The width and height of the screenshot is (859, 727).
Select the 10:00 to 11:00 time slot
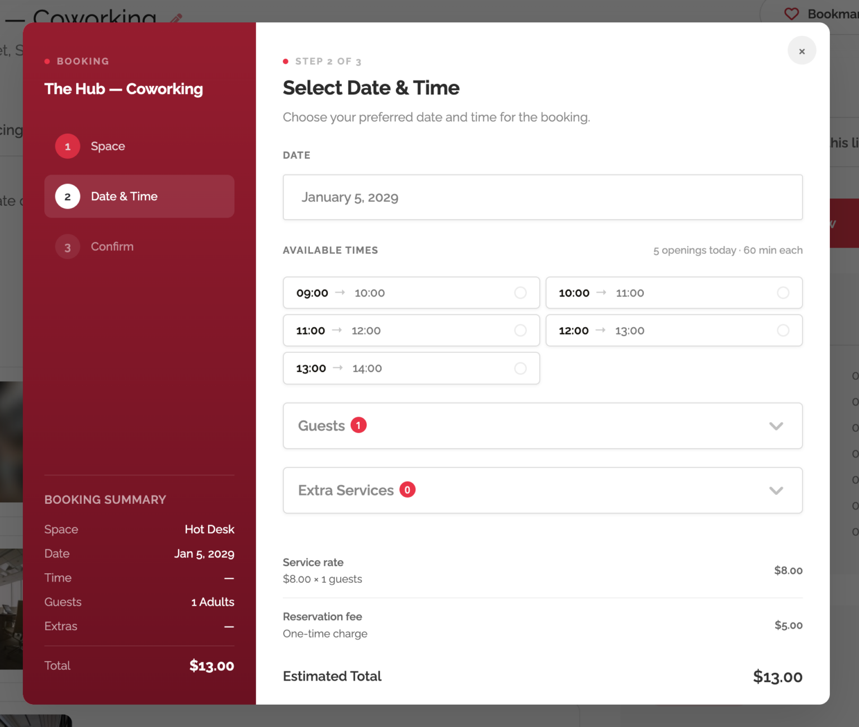pyautogui.click(x=674, y=292)
